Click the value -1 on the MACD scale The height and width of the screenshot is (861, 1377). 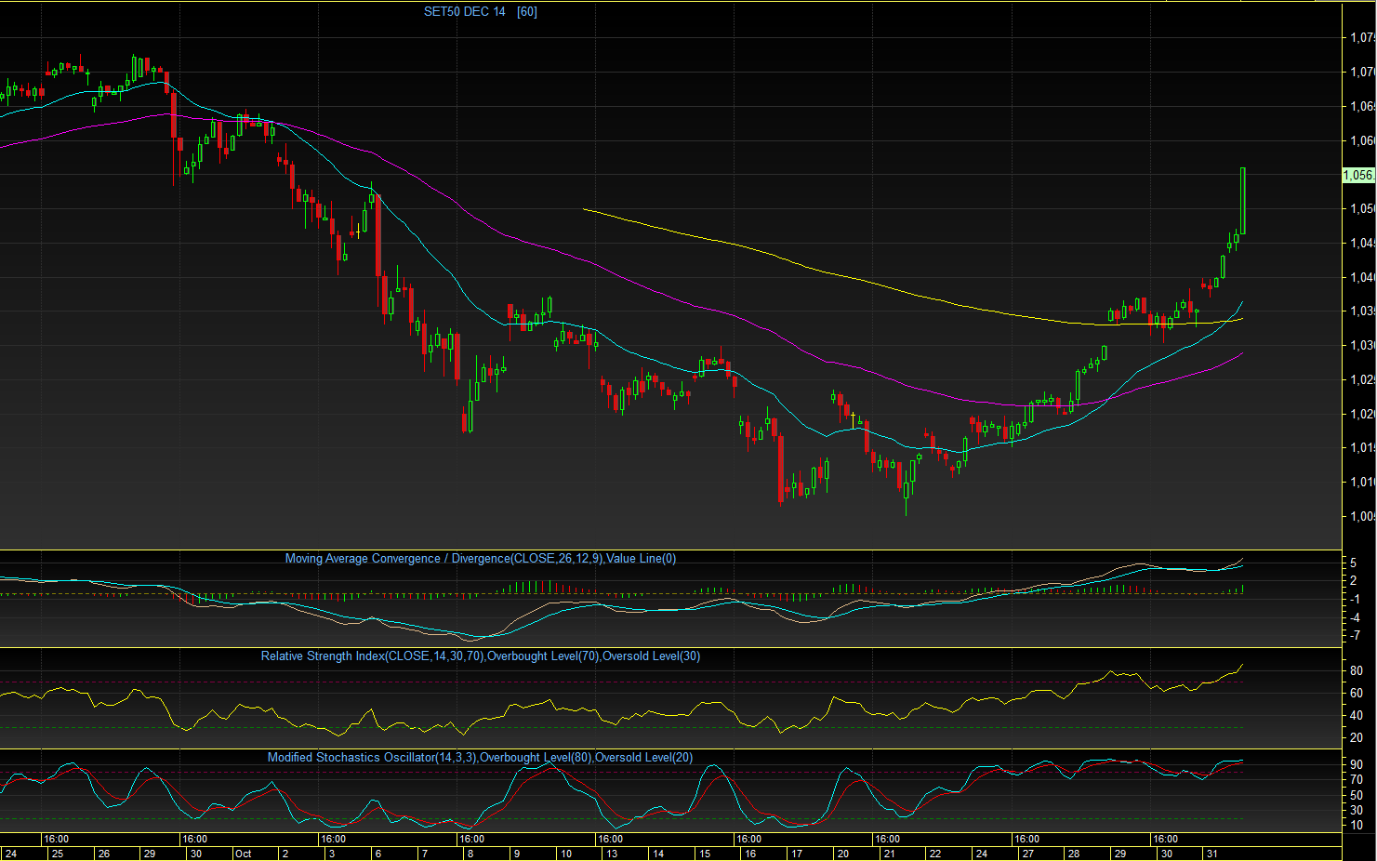pyautogui.click(x=1356, y=599)
